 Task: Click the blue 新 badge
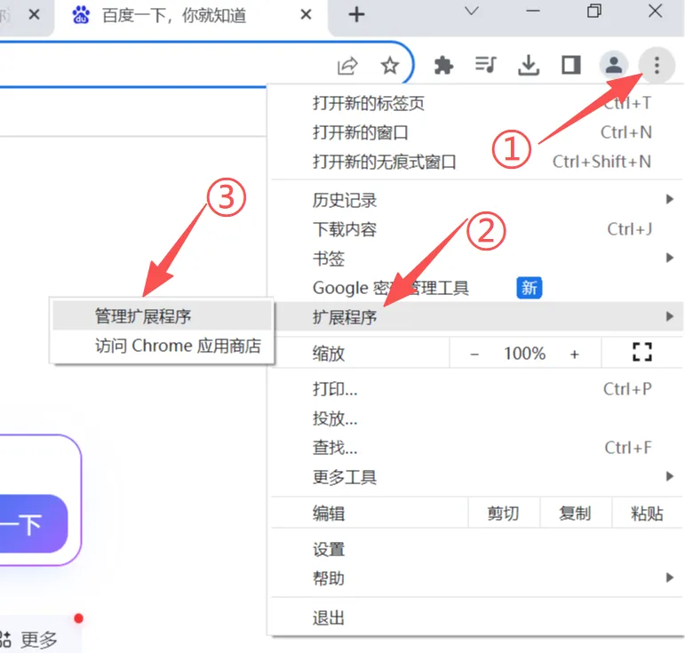click(529, 288)
